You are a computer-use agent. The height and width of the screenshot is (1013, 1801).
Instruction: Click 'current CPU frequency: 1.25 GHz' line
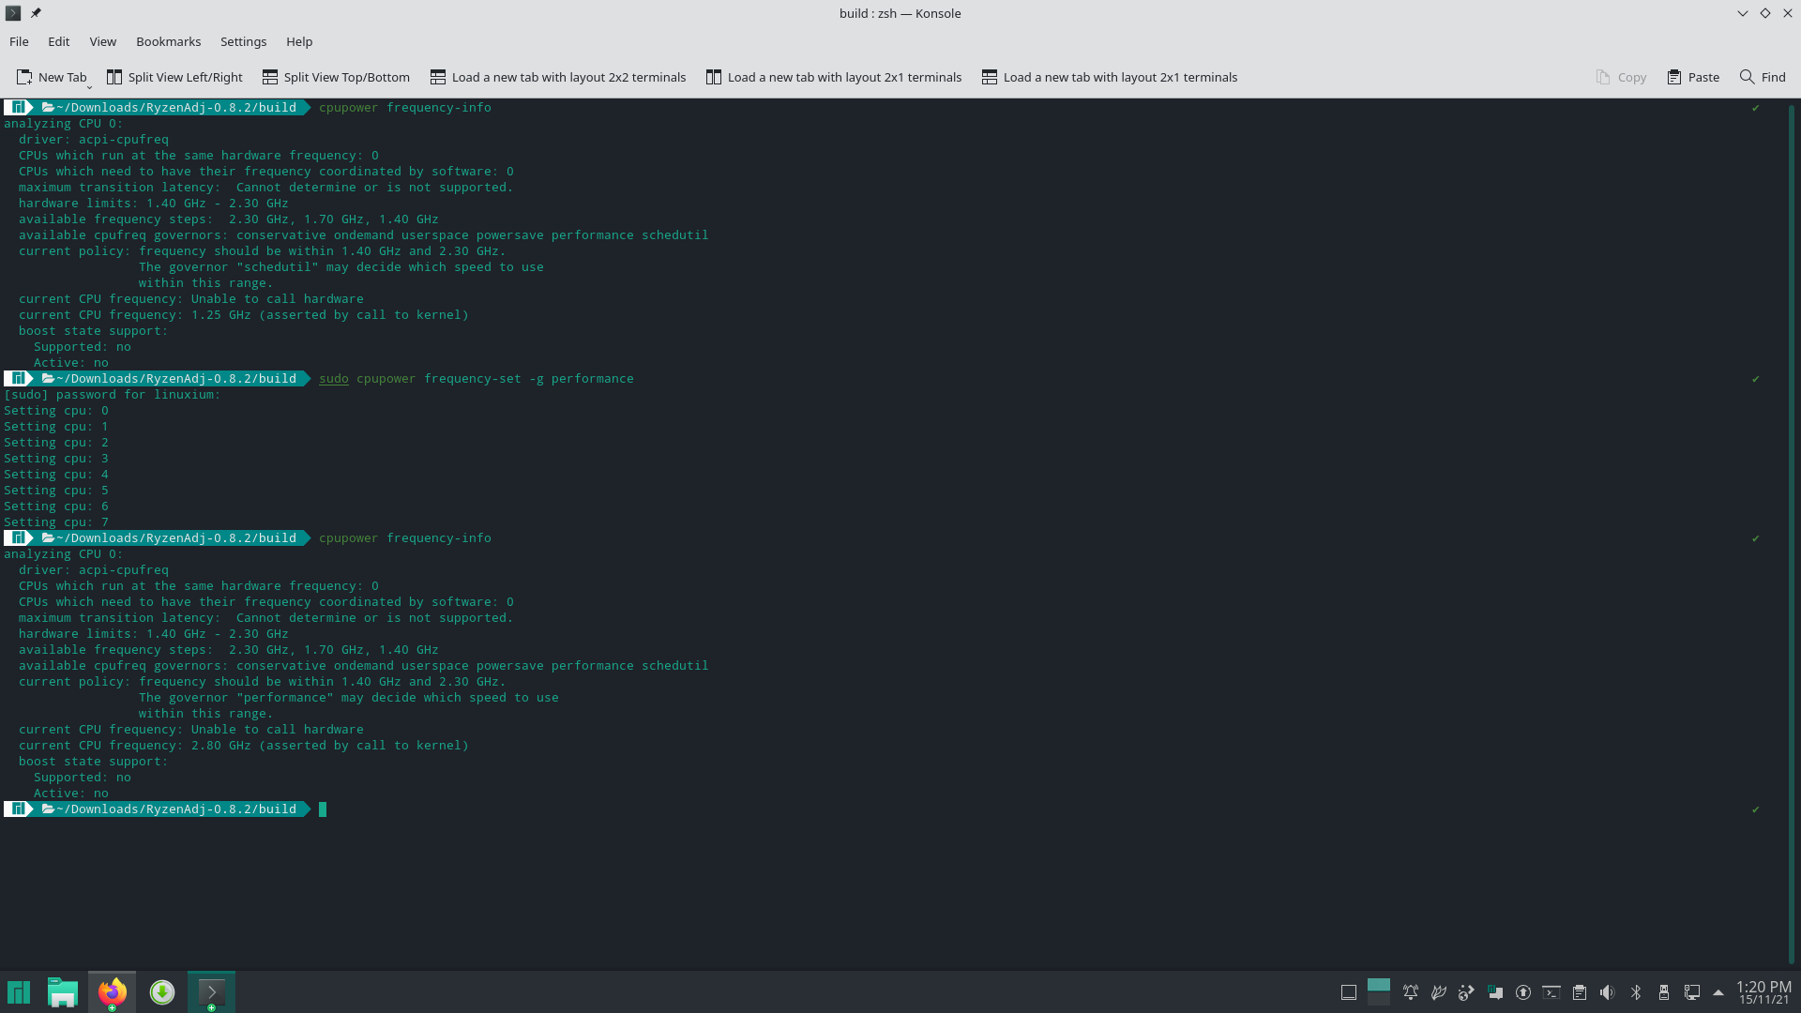click(x=243, y=314)
